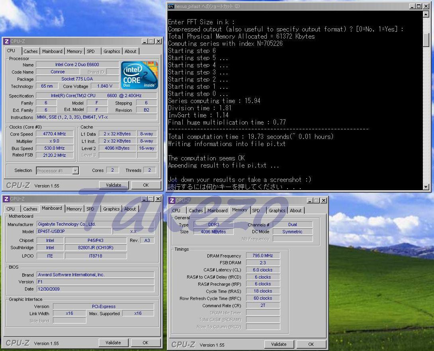
Task: Click the CAS# Latency 6.0 clocks value
Action: click(263, 270)
